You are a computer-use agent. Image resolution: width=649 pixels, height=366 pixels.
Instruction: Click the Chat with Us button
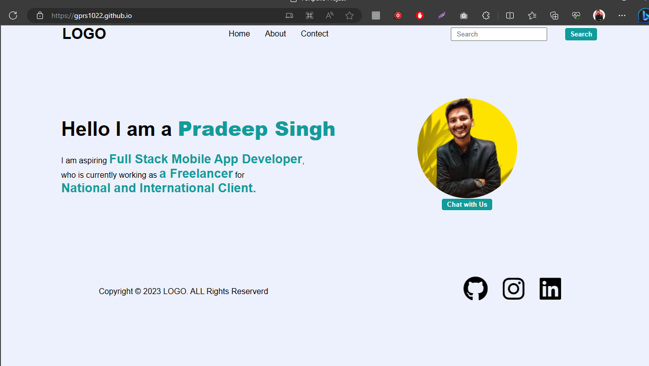(x=467, y=204)
